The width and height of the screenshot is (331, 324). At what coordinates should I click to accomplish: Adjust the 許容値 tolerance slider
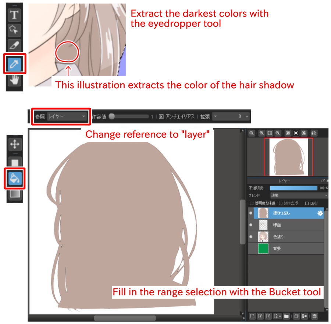point(129,116)
